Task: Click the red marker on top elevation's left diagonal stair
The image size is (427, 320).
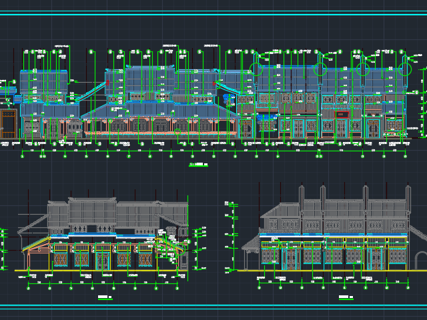Action: 107,82
